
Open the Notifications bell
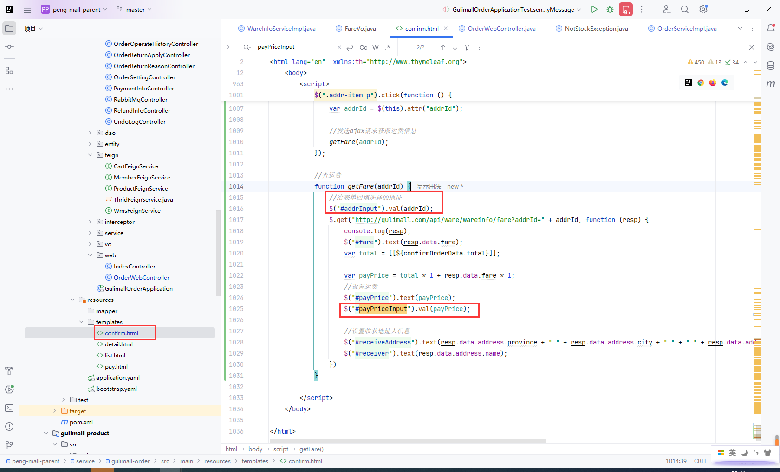click(x=771, y=28)
